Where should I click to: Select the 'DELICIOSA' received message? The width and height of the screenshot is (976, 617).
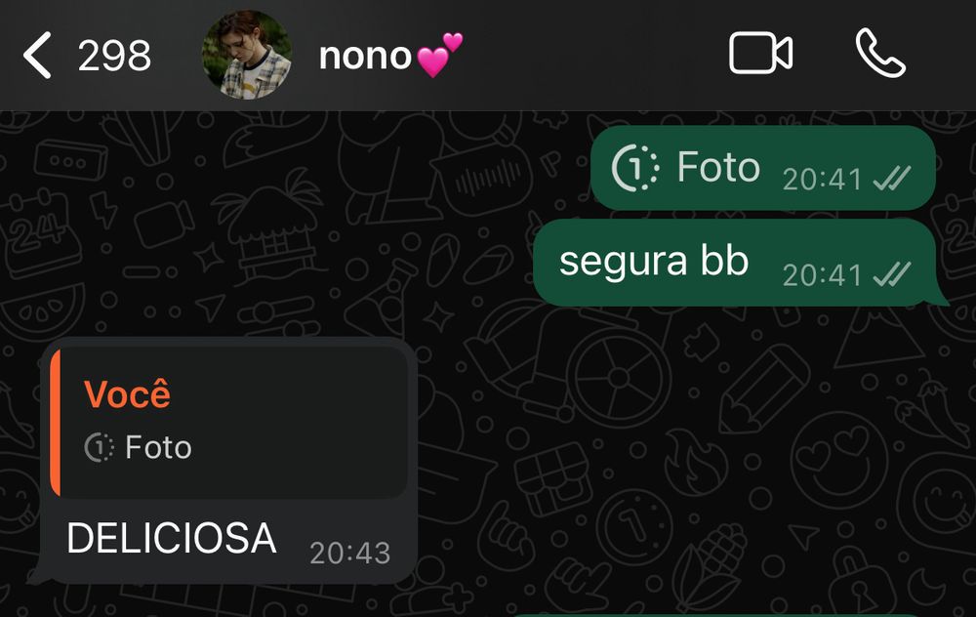pyautogui.click(x=228, y=461)
